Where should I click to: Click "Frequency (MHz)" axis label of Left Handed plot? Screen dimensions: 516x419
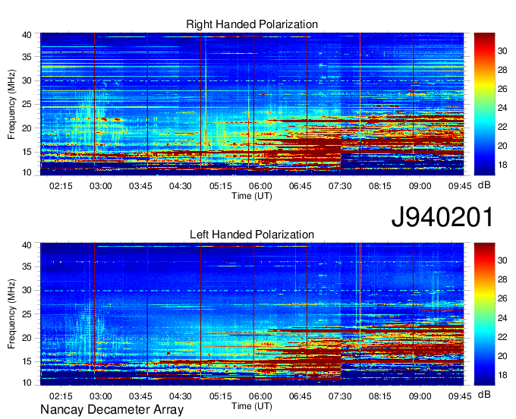(11, 314)
